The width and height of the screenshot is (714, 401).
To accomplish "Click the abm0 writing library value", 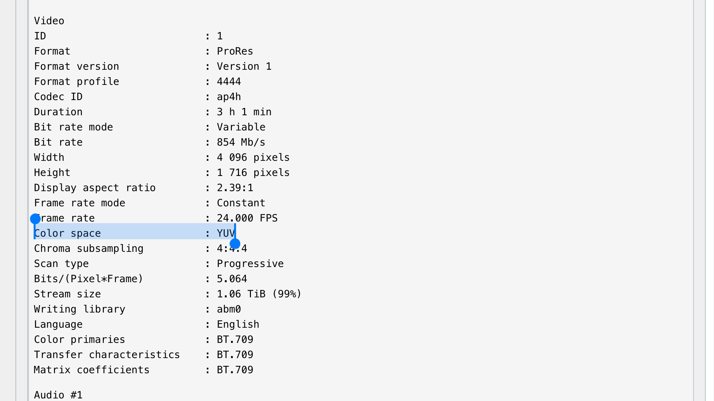I will tap(229, 309).
